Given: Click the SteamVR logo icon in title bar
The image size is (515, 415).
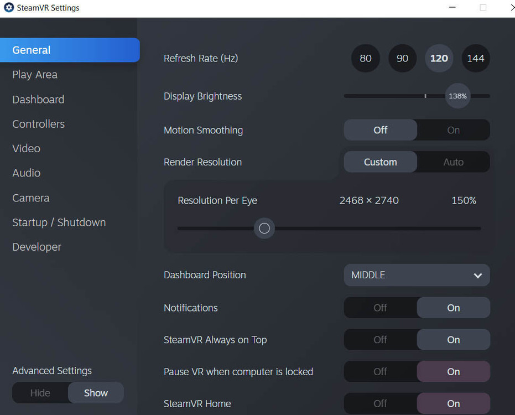Looking at the screenshot, I should pos(9,8).
